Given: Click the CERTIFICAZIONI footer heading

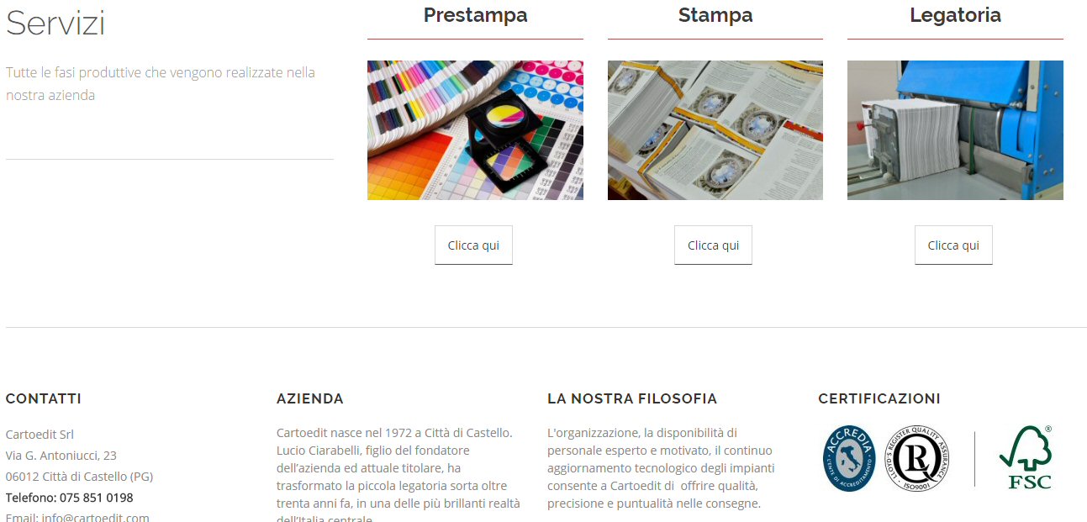Looking at the screenshot, I should tap(879, 398).
